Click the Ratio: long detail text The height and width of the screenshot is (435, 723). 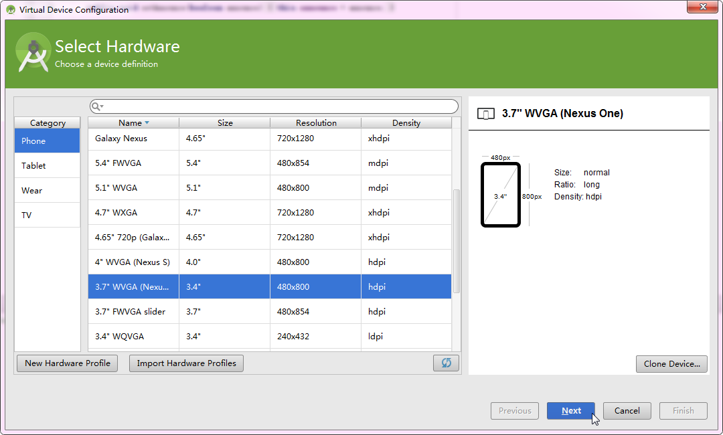click(577, 184)
